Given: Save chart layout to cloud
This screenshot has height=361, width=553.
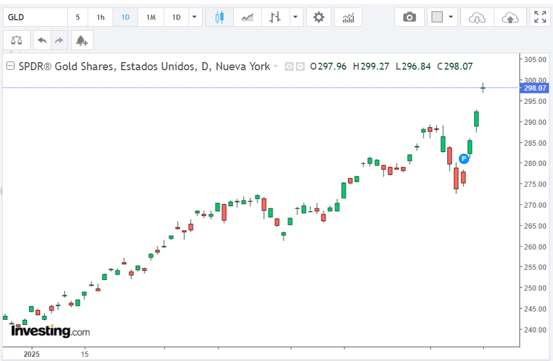Looking at the screenshot, I should pos(510,17).
